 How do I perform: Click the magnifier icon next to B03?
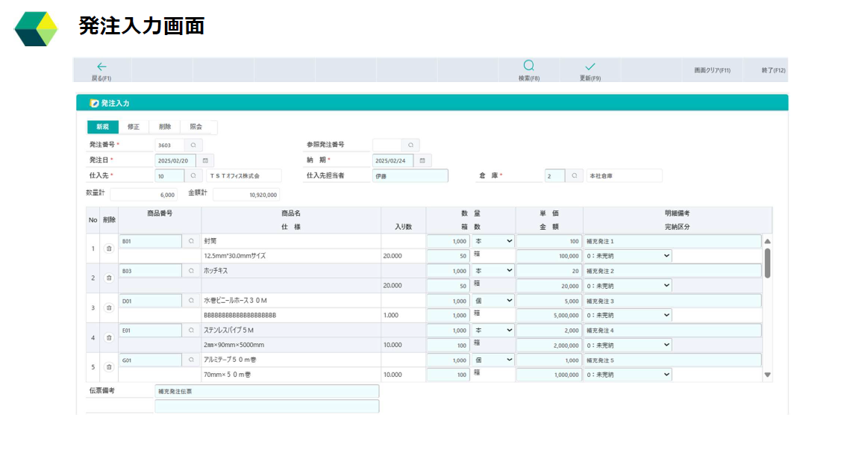193,271
